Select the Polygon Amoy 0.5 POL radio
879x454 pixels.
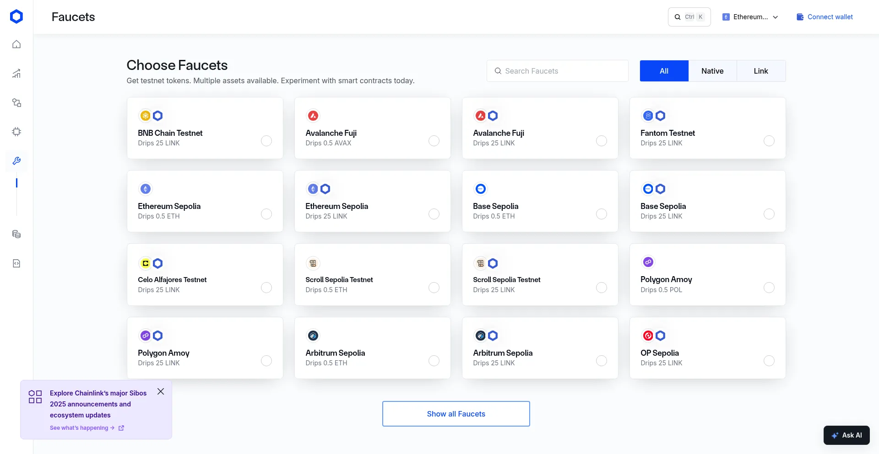(769, 288)
